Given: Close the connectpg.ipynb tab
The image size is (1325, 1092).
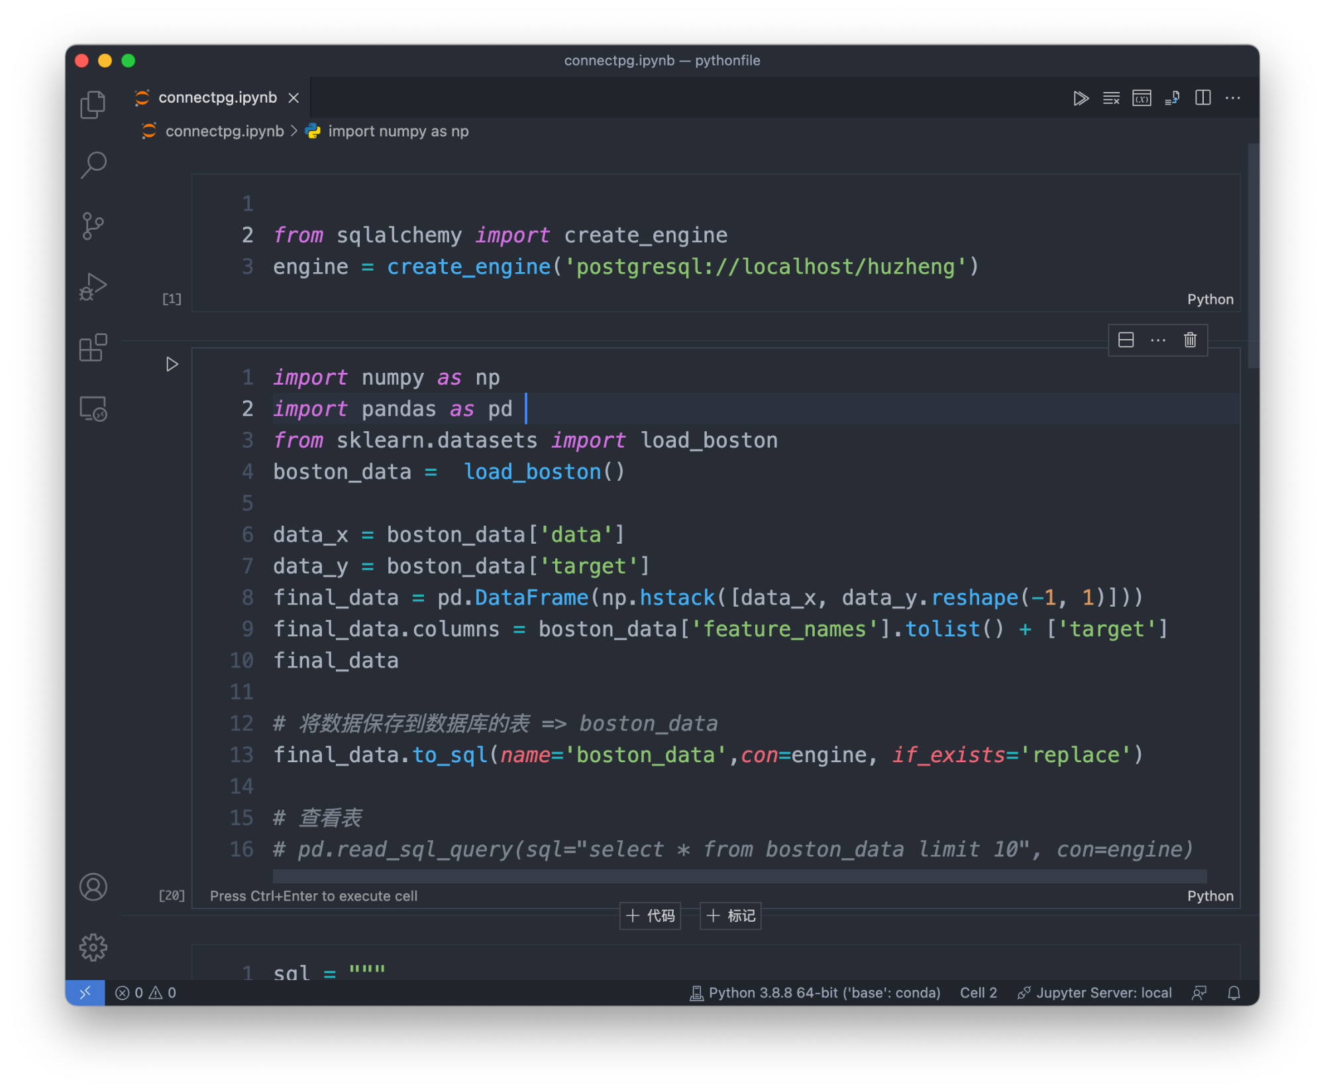Looking at the screenshot, I should [x=293, y=98].
